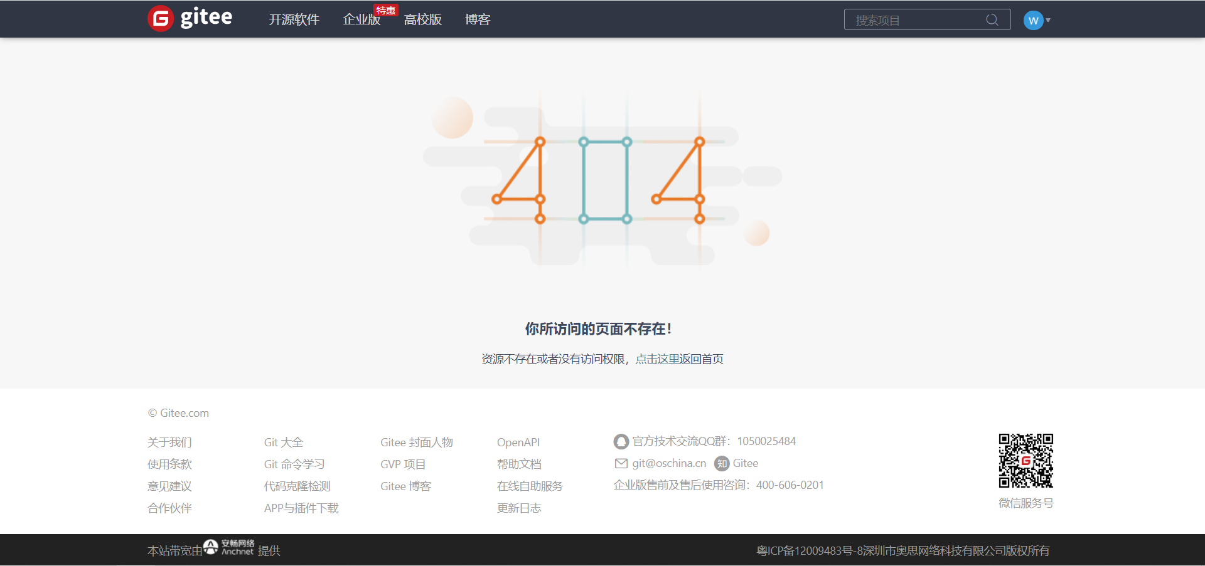
Task: Switch to the 博客 navigation item
Action: 478,19
